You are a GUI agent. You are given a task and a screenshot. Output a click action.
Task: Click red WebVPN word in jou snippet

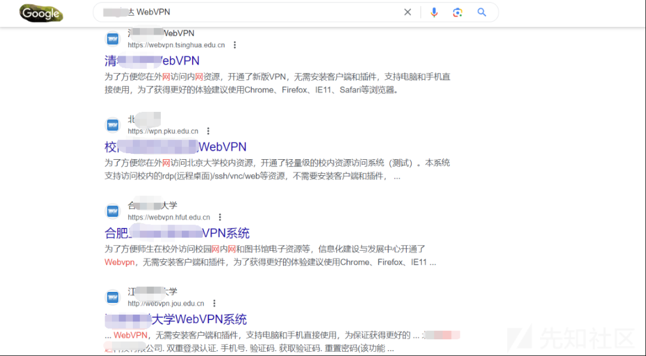(130, 335)
